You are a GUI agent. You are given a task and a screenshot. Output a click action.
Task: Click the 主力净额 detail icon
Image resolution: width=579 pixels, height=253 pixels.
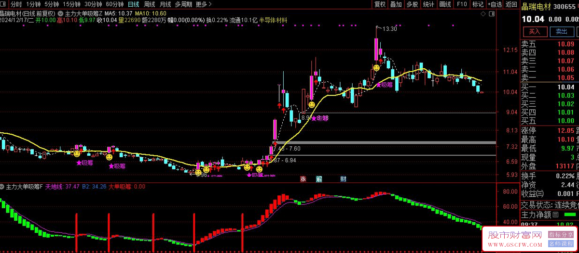555,215
